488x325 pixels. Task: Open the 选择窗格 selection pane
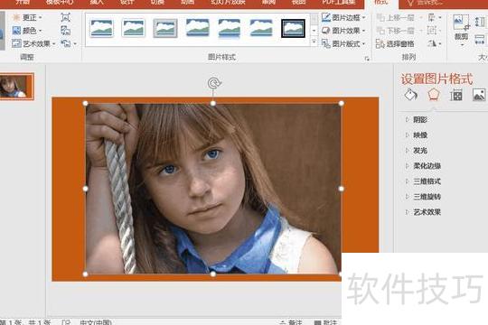(395, 43)
